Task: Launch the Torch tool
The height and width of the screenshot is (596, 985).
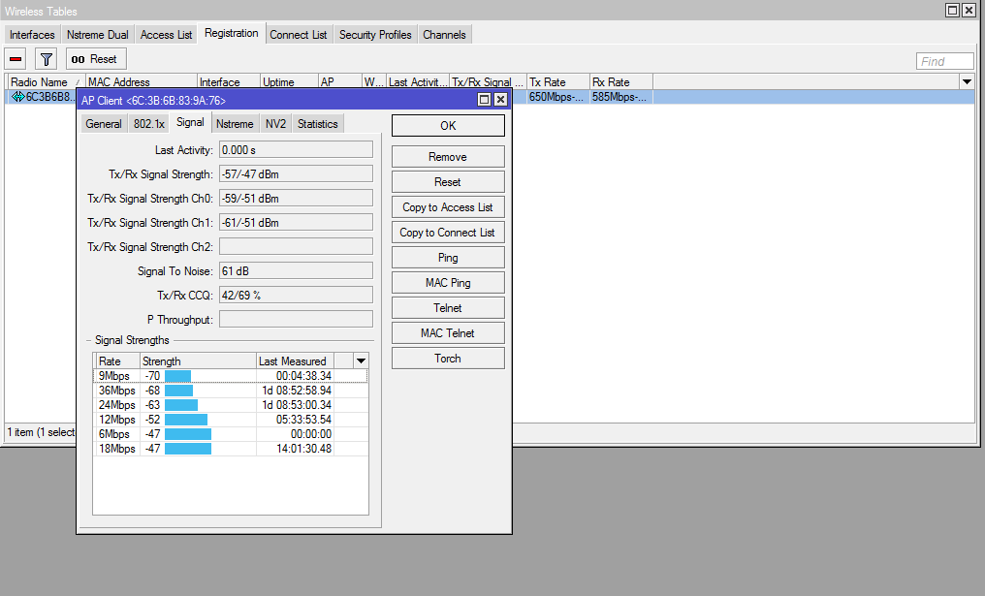Action: click(448, 358)
